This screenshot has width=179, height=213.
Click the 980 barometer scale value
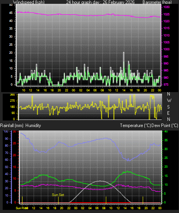[166, 78]
